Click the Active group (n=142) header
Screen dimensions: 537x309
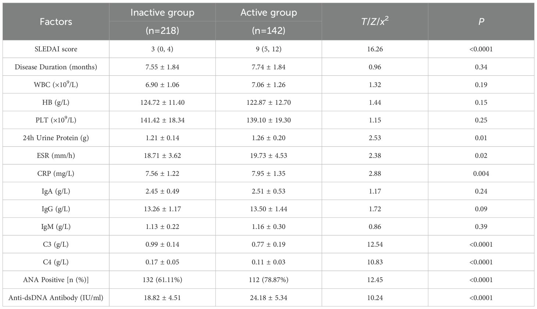pos(268,21)
